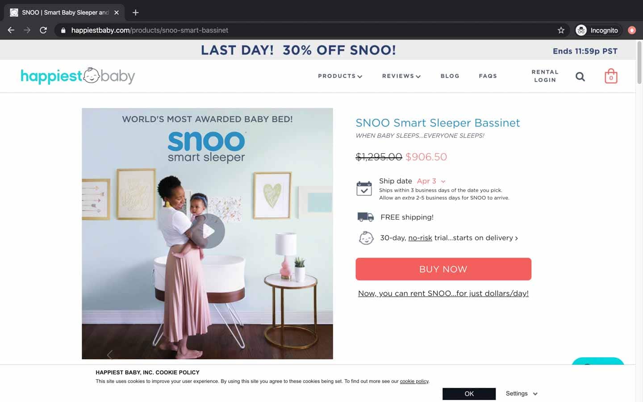
Task: Expand the Products dropdown menu
Action: pos(340,76)
